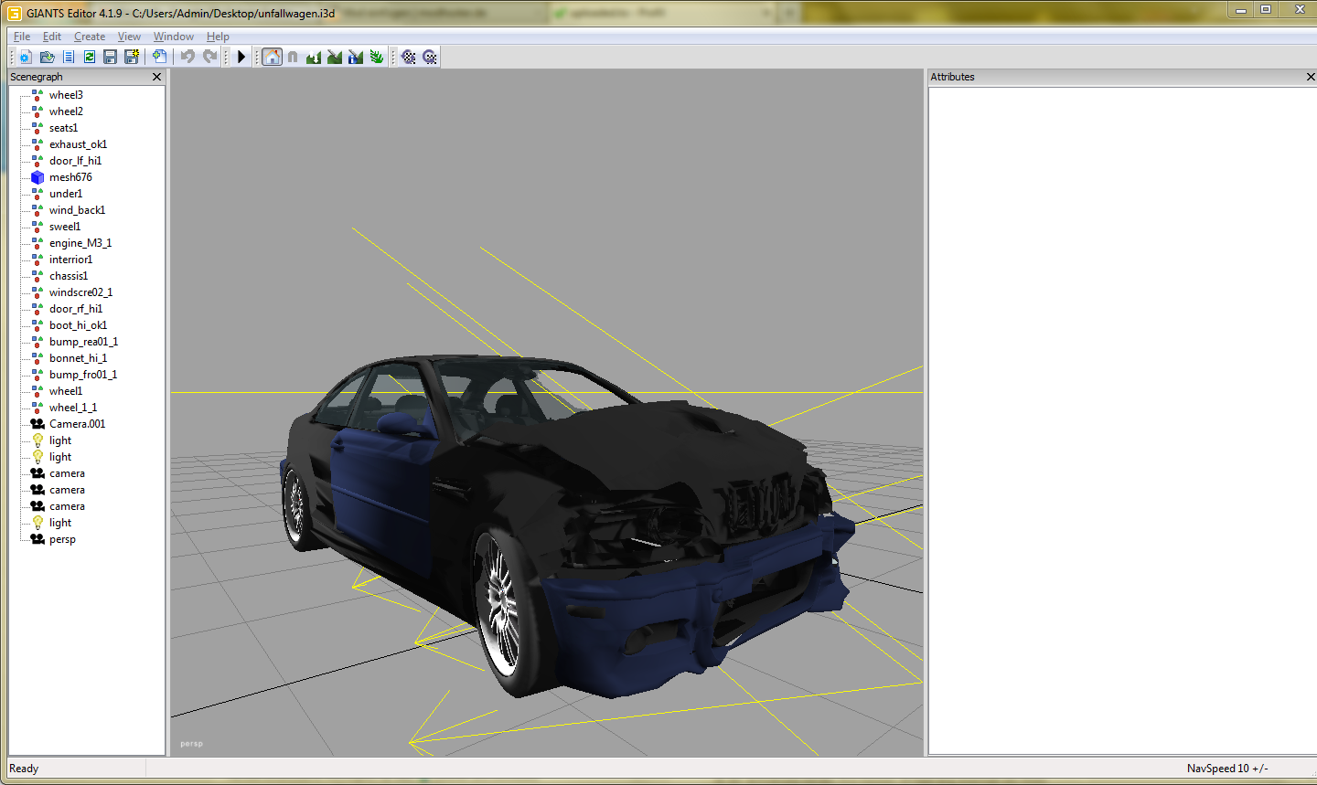Select door_lf_hi1 node
The image size is (1317, 785).
75,161
